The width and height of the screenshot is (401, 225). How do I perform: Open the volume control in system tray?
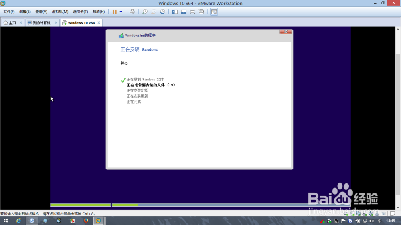click(372, 221)
